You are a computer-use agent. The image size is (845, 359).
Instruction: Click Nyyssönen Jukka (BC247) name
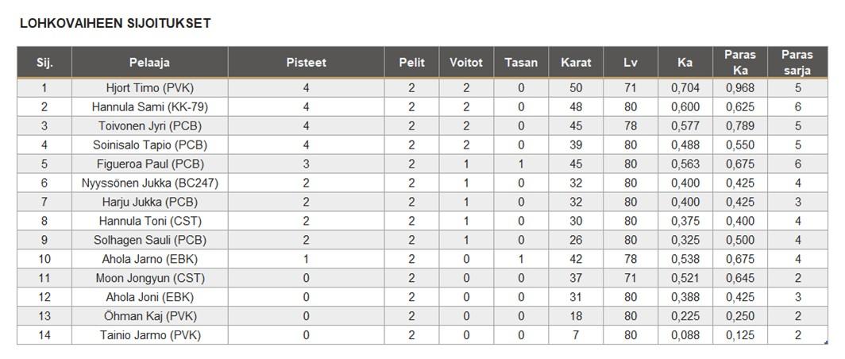(149, 183)
